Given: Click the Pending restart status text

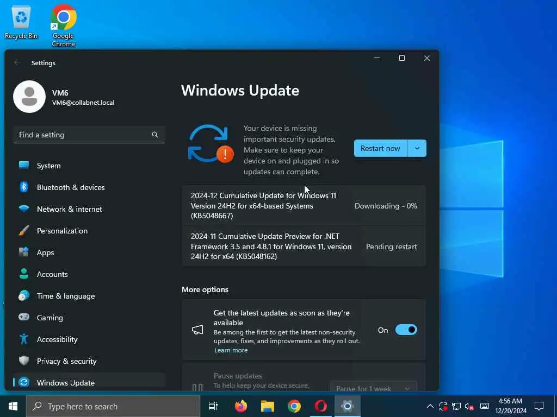Looking at the screenshot, I should (x=392, y=247).
